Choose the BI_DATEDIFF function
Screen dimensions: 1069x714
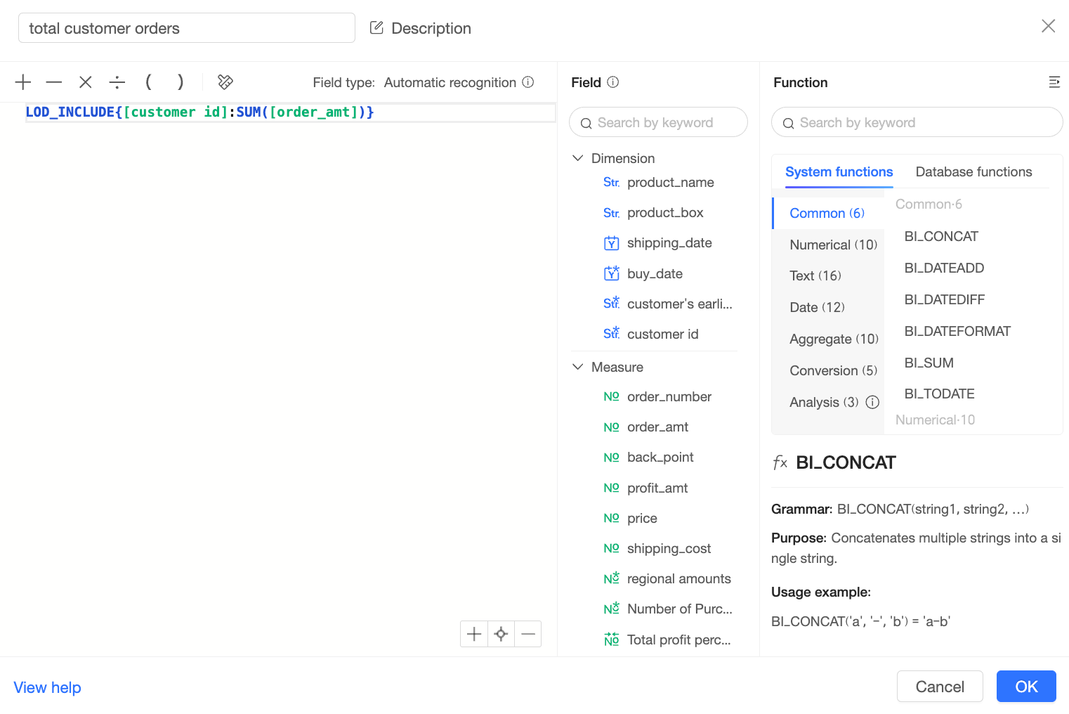coord(944,299)
